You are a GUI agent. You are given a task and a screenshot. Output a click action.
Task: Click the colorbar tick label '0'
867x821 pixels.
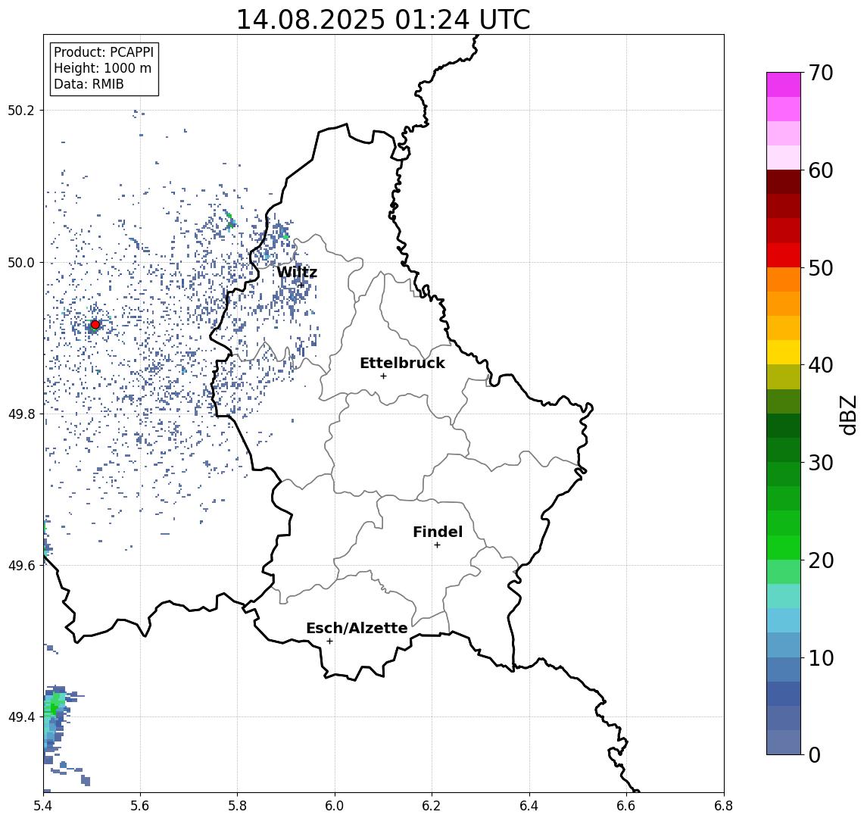click(x=815, y=754)
